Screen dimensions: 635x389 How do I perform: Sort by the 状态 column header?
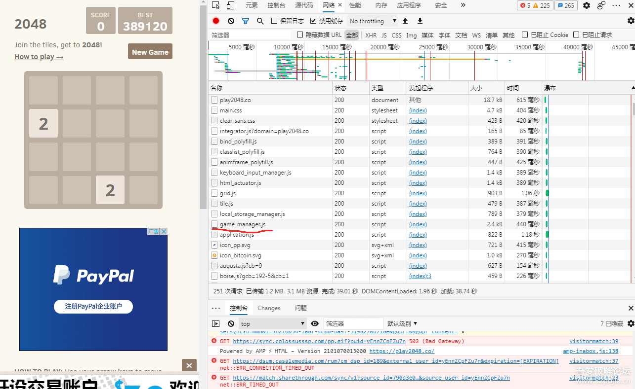351,88
